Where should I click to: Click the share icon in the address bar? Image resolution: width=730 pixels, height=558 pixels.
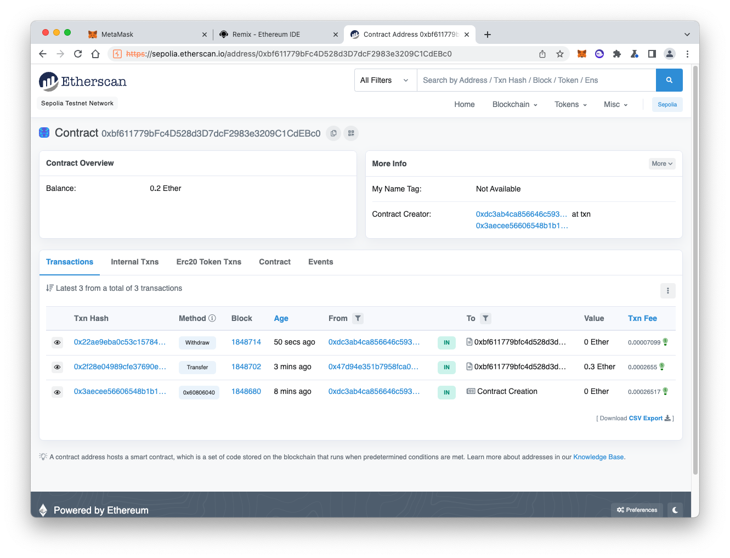pos(542,54)
